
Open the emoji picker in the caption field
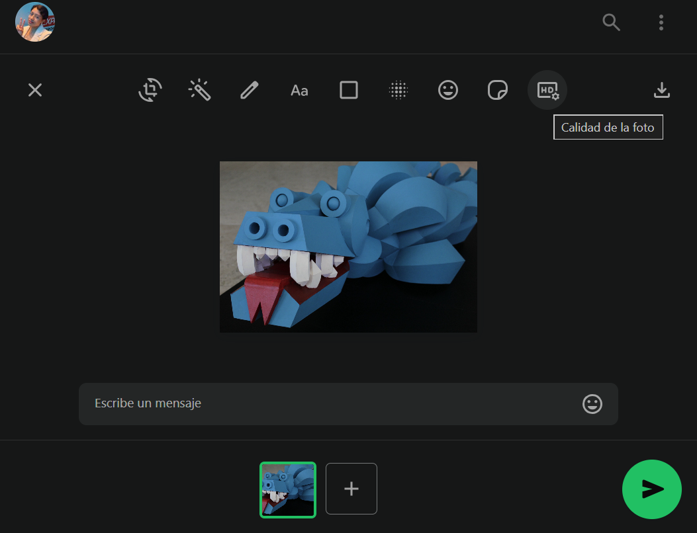click(x=592, y=404)
